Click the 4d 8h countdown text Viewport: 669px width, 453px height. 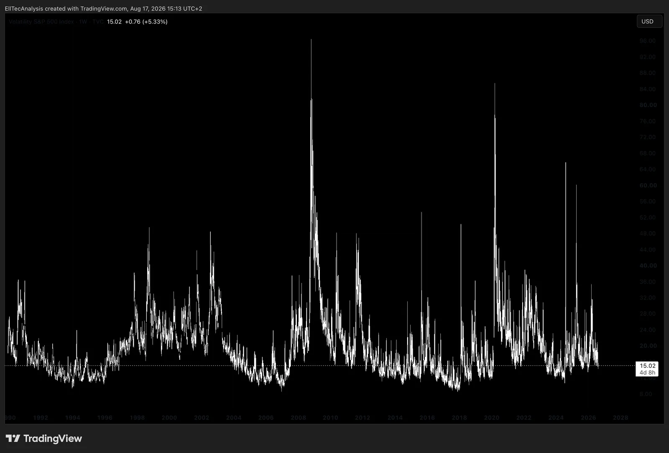[x=647, y=372]
